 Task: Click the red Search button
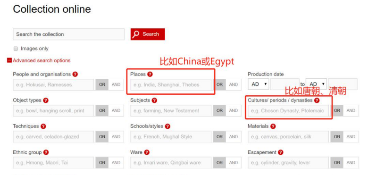pyautogui.click(x=148, y=34)
